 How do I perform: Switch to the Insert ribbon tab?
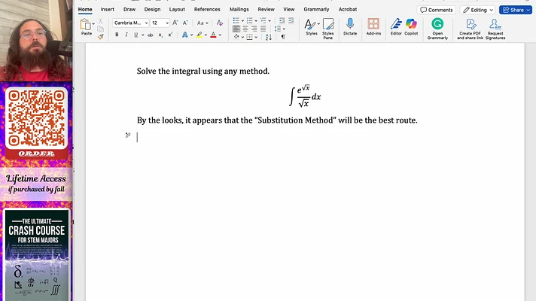click(108, 10)
